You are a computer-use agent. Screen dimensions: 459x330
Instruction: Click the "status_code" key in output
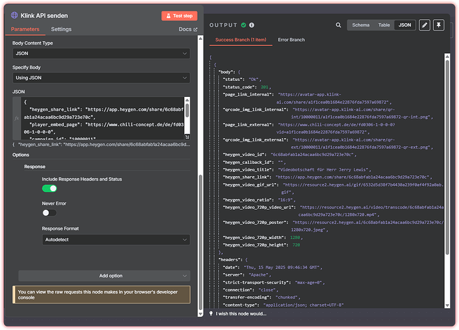239,87
